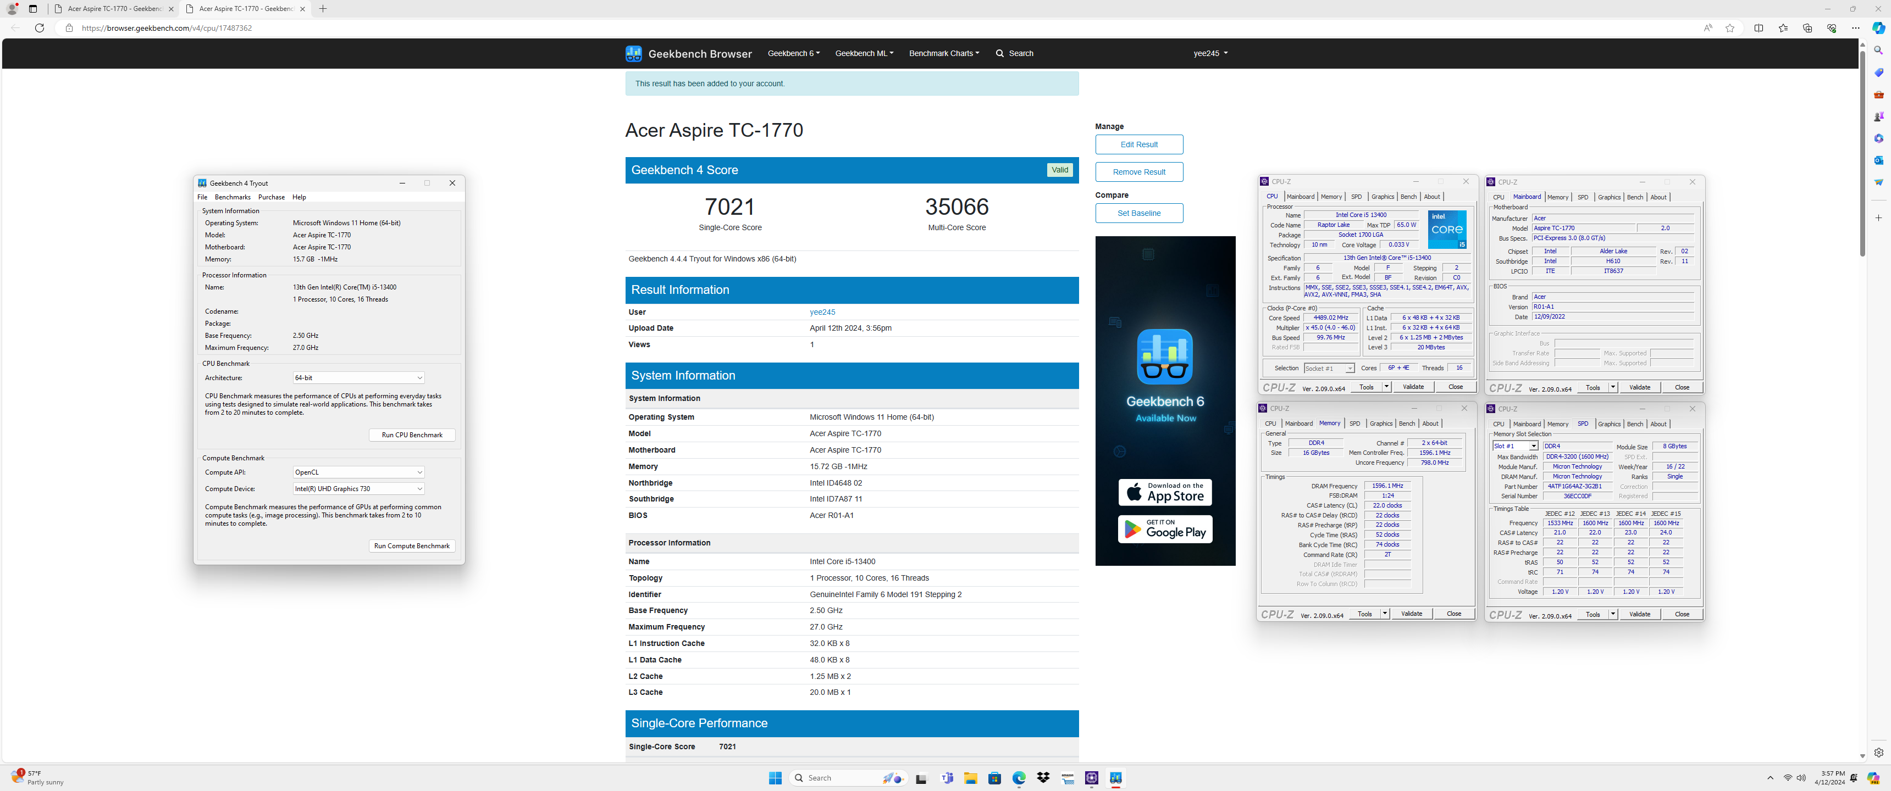Open Microsoft Teams from taskbar
The height and width of the screenshot is (791, 1891).
947,778
